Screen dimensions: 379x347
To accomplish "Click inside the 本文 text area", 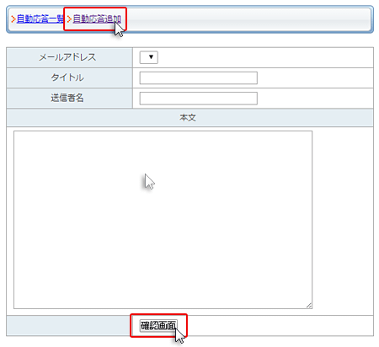I will [163, 220].
